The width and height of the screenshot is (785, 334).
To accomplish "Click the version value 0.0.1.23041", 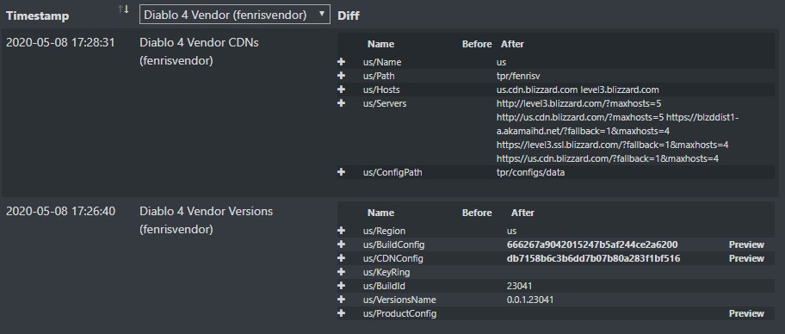I will coord(530,300).
